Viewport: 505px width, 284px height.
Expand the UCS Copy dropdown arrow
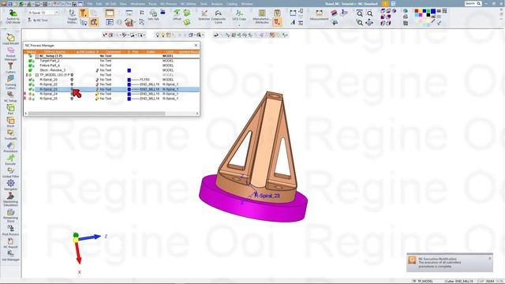pyautogui.click(x=239, y=24)
